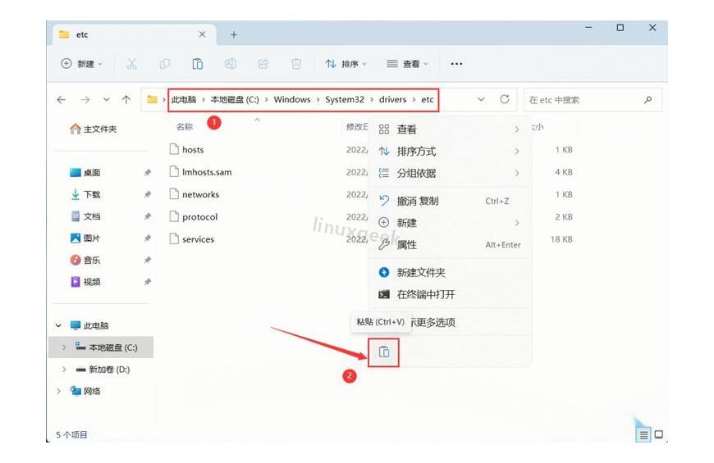Open the View dropdown in toolbar

pos(407,64)
